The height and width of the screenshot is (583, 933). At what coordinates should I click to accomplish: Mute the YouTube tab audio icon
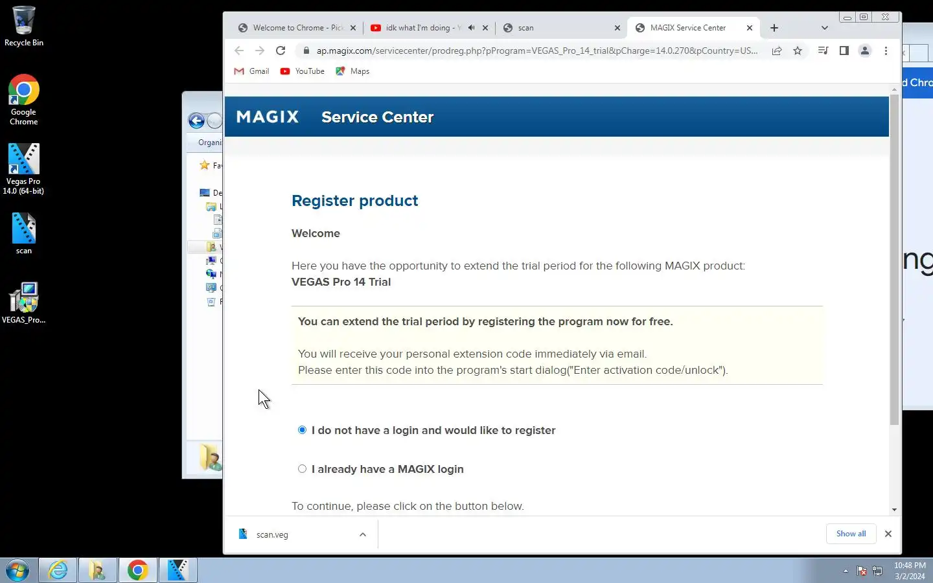click(x=472, y=28)
